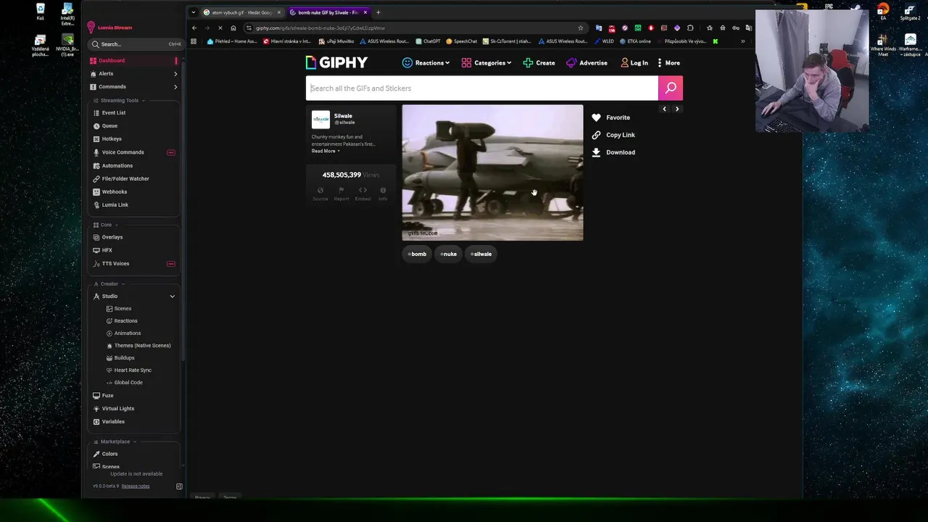Open the Variables page
This screenshot has height=522, width=928.
pos(113,422)
